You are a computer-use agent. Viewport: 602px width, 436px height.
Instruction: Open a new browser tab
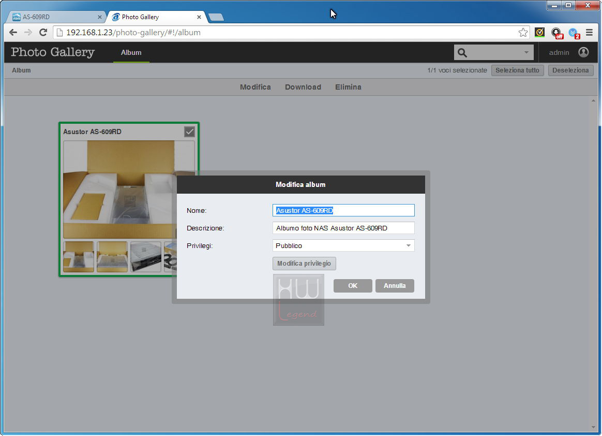coord(216,17)
